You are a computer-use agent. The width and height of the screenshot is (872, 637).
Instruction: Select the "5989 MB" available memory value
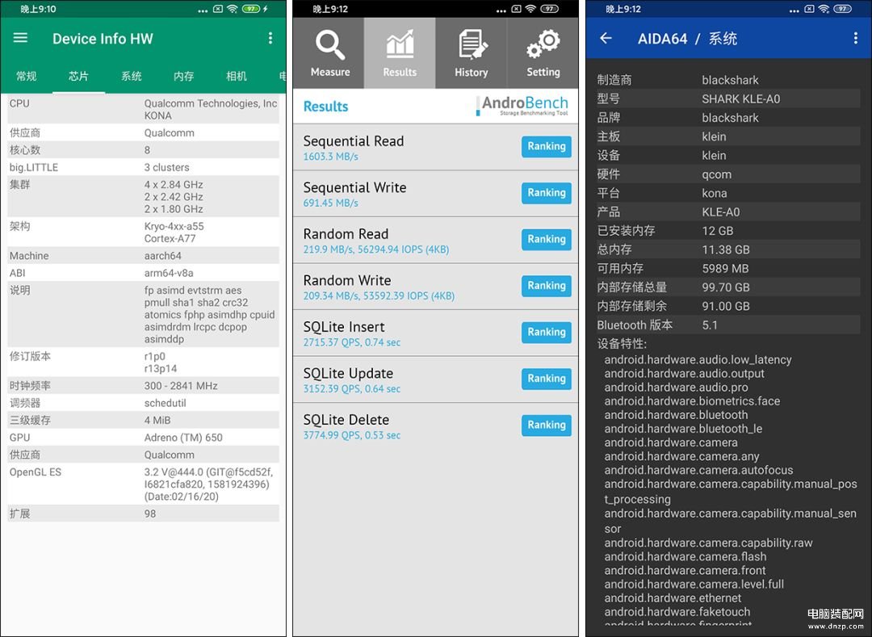click(725, 269)
